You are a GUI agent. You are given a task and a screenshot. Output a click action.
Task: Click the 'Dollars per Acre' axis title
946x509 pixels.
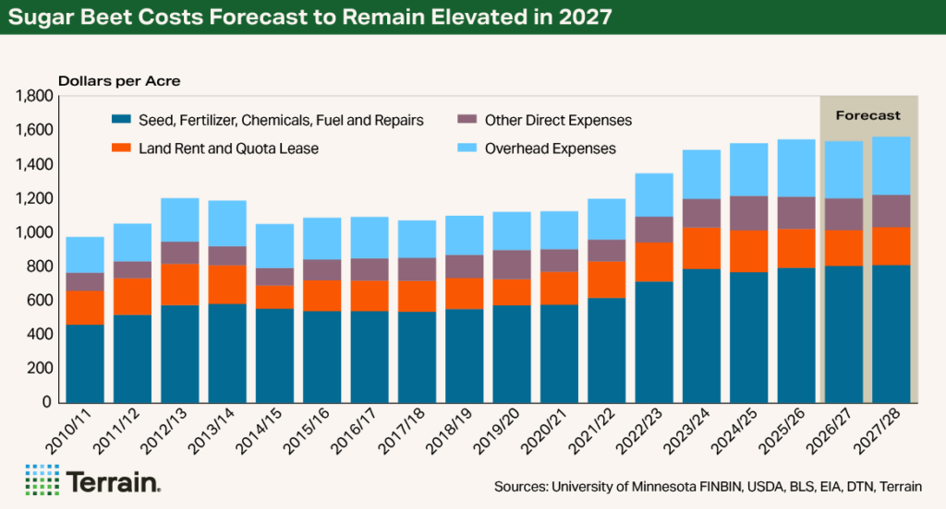[119, 81]
